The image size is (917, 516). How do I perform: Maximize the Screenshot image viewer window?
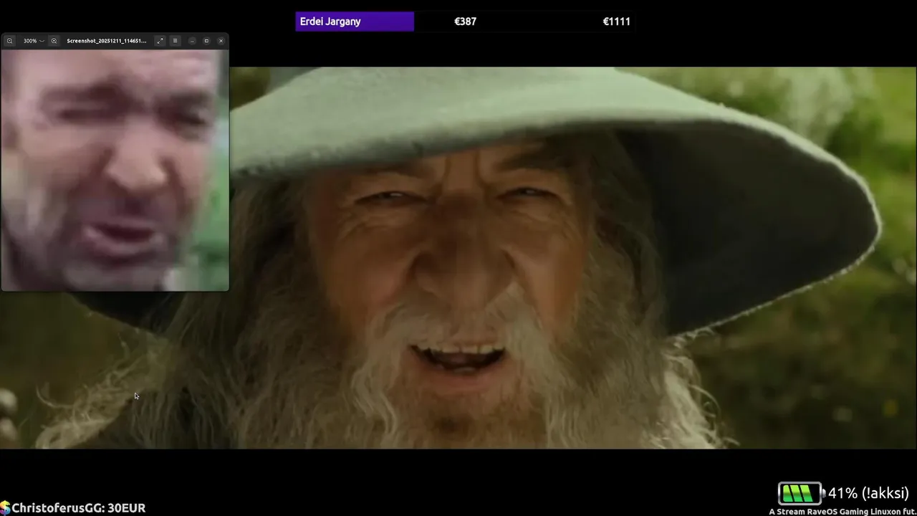[x=206, y=41]
